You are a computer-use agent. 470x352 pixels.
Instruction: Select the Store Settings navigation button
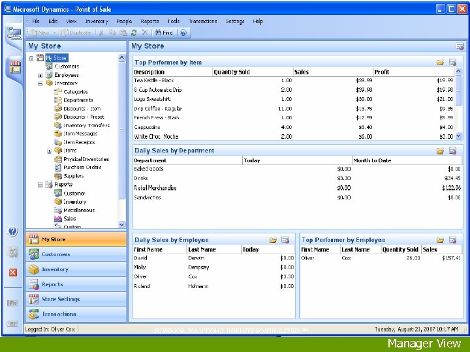76,299
